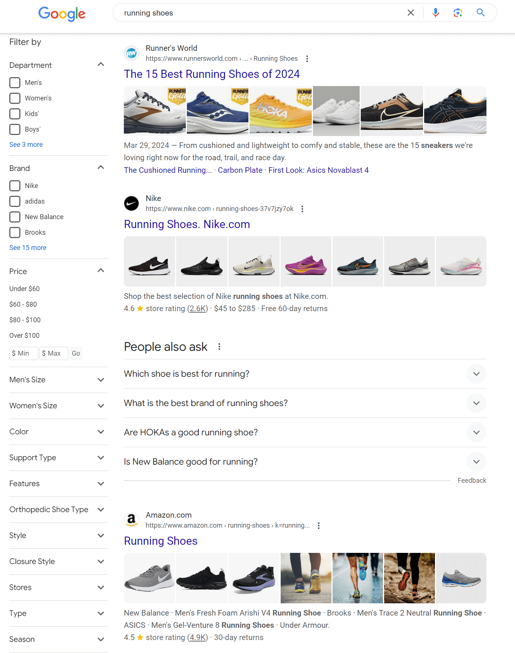
Task: Start voice search with the microphone icon
Action: point(436,13)
